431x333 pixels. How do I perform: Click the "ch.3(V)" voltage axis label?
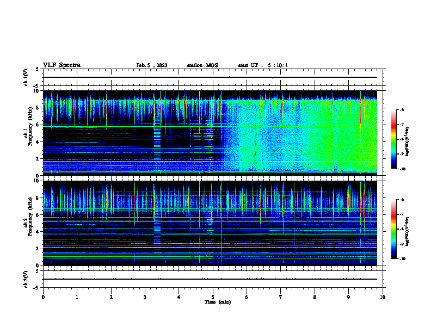click(x=26, y=279)
